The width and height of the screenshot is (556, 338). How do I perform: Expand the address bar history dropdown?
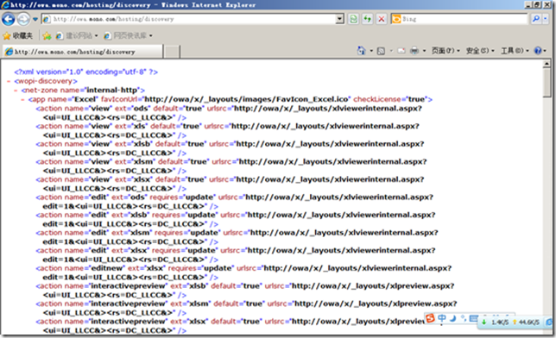(x=339, y=19)
